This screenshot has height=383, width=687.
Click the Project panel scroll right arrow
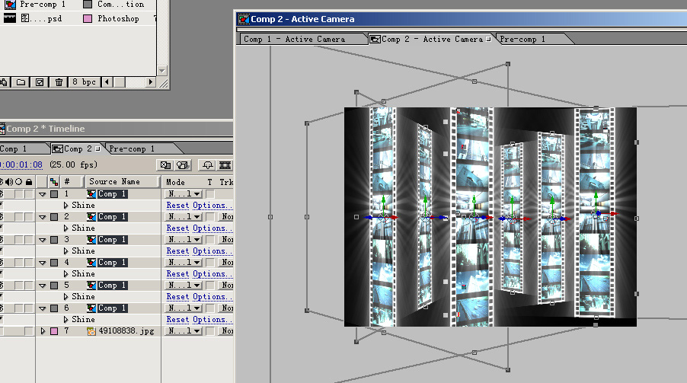click(x=151, y=82)
